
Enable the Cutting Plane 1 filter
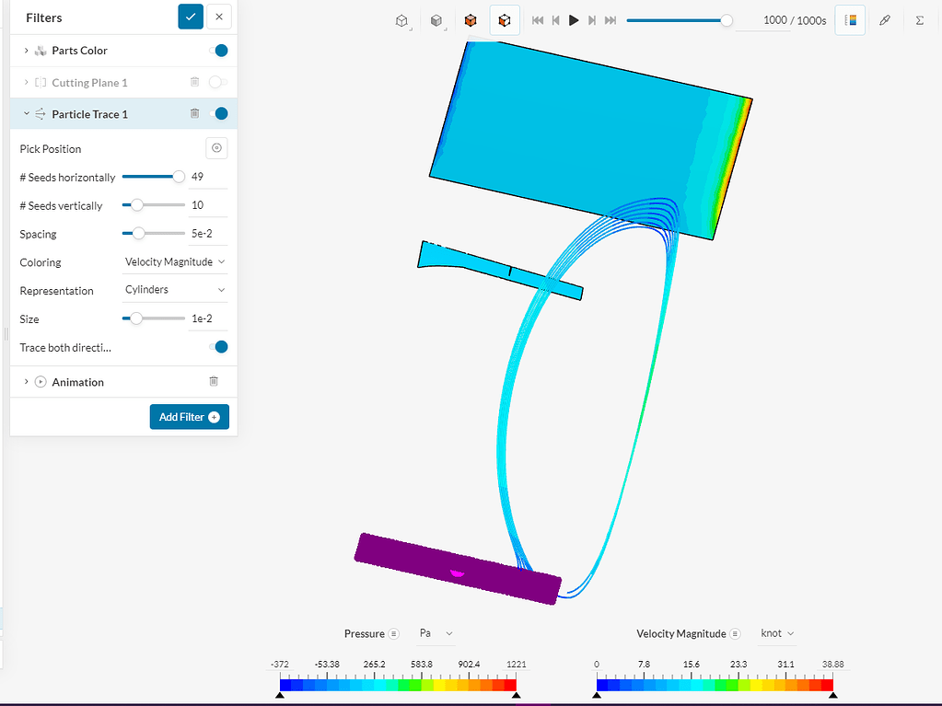click(x=217, y=82)
